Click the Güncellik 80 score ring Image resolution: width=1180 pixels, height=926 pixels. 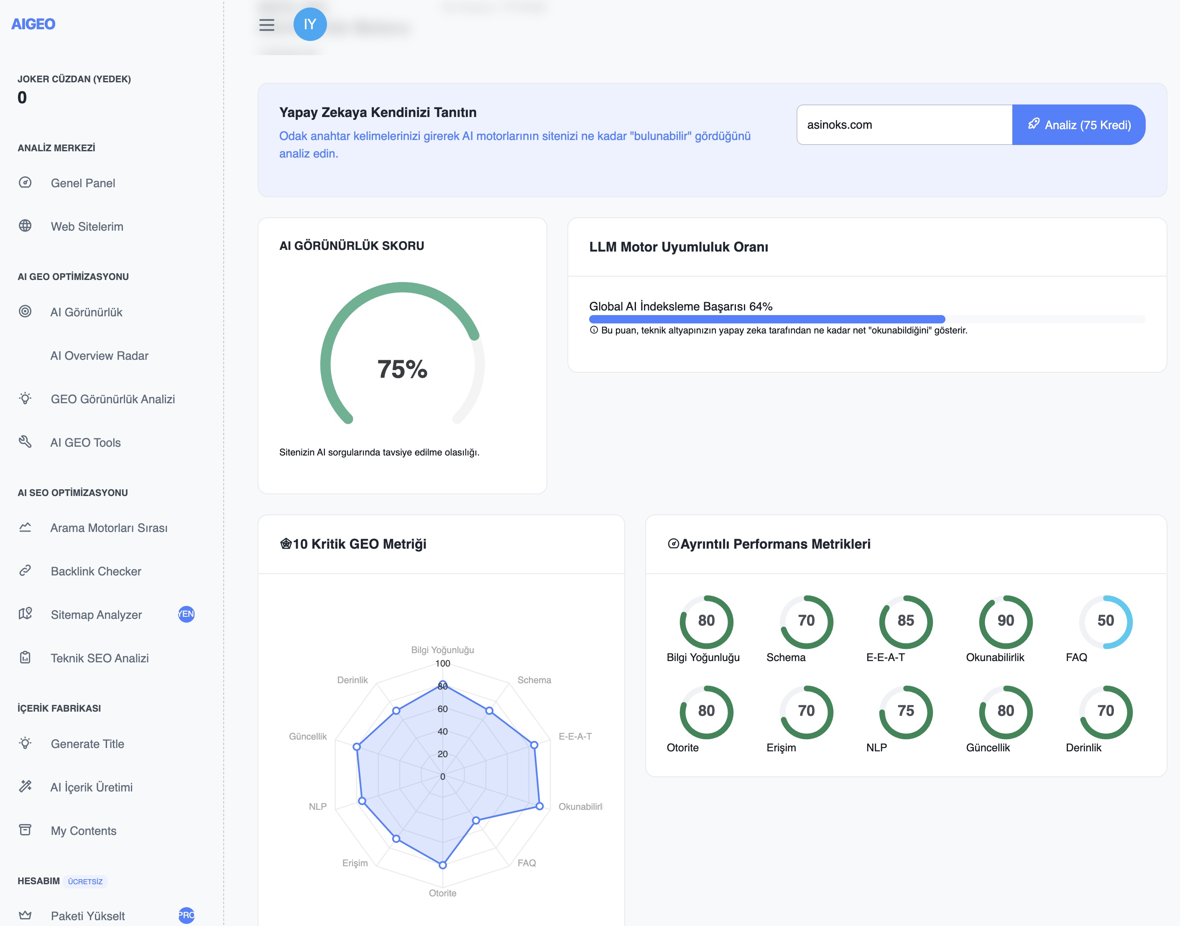click(1005, 712)
